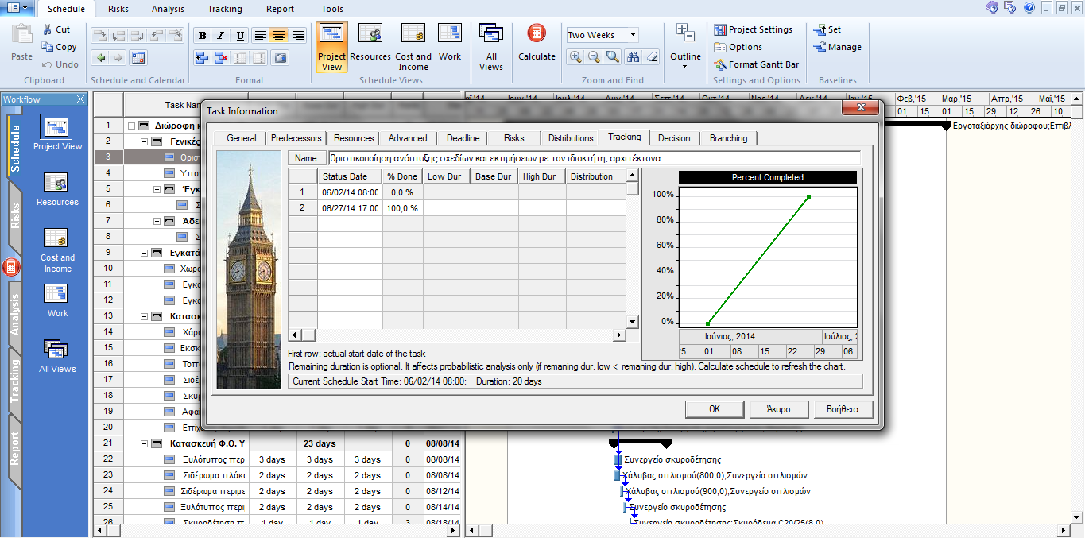Viewport: 1085px width, 538px height.
Task: Collapse row 1 summary task Διώροφη
Action: (x=131, y=126)
